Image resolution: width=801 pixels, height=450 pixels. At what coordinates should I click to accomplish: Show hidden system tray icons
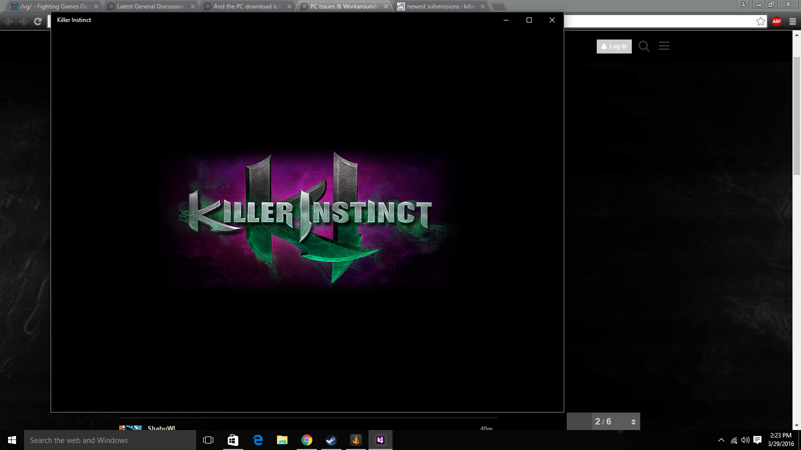coord(721,440)
